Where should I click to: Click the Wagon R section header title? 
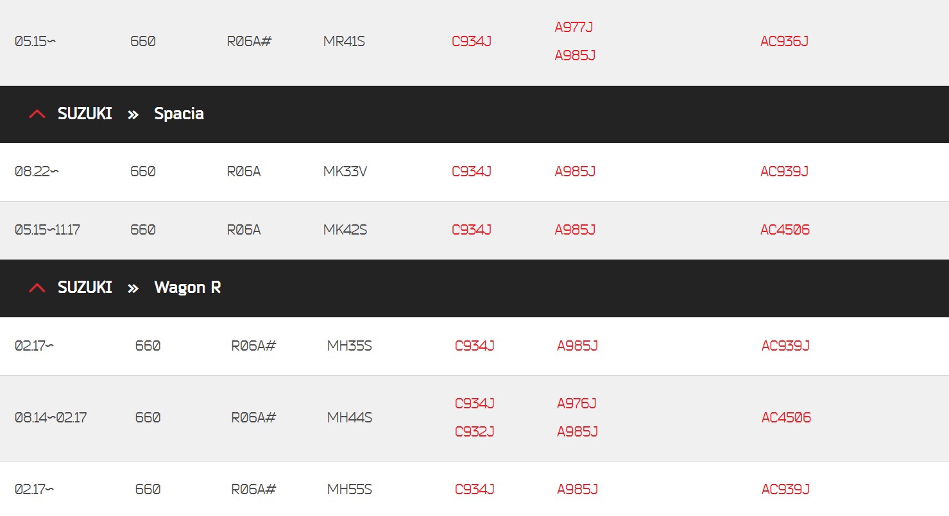pos(187,288)
